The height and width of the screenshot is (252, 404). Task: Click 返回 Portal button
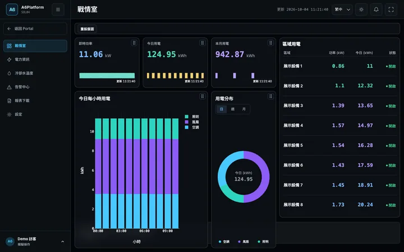[35, 29]
